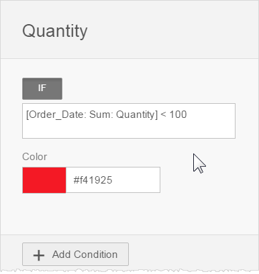The height and width of the screenshot is (274, 259).
Task: Select the hex code text #f41925
Action: click(93, 180)
